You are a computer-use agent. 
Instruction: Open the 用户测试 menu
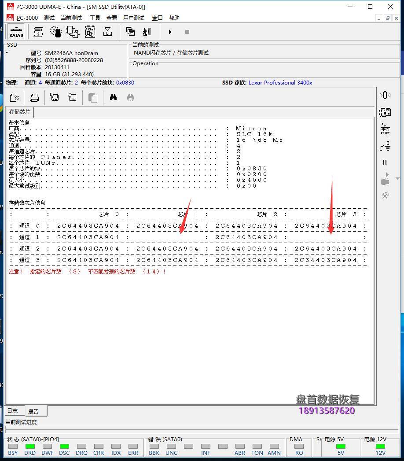(x=134, y=18)
